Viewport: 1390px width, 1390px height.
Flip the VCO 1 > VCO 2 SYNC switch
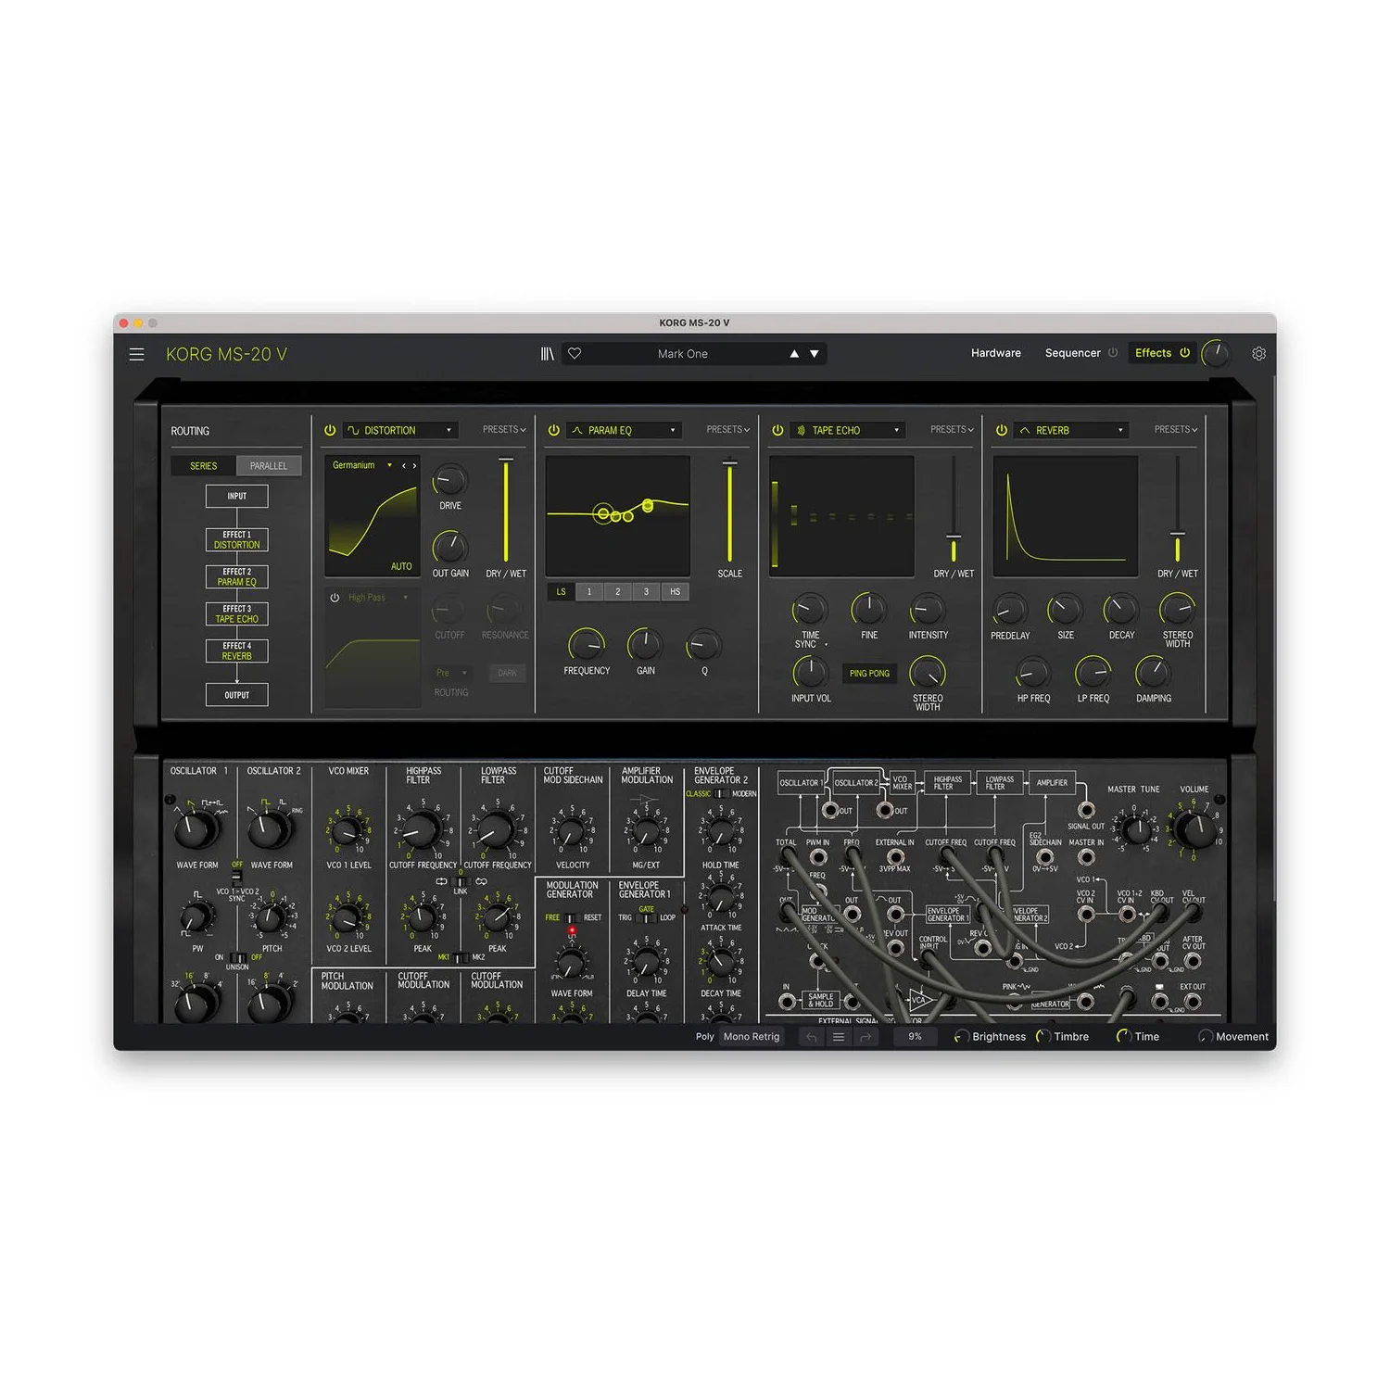click(237, 877)
